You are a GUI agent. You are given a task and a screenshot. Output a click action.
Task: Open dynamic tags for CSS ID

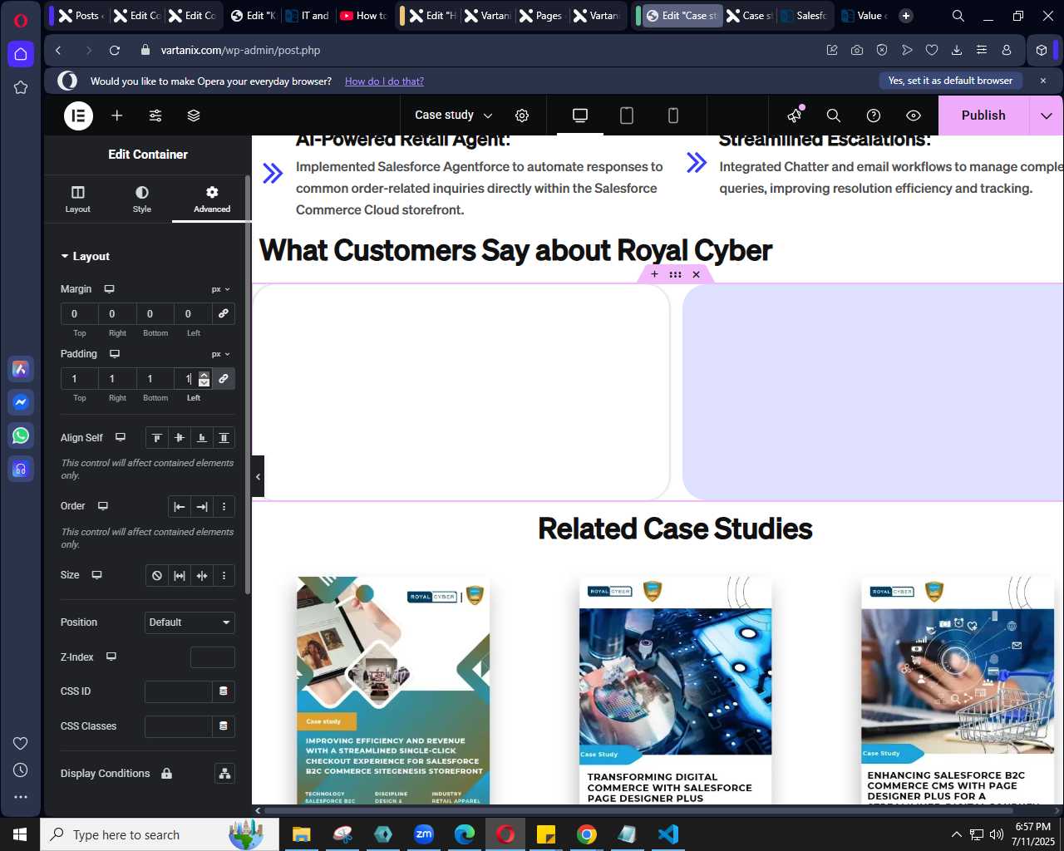[223, 691]
